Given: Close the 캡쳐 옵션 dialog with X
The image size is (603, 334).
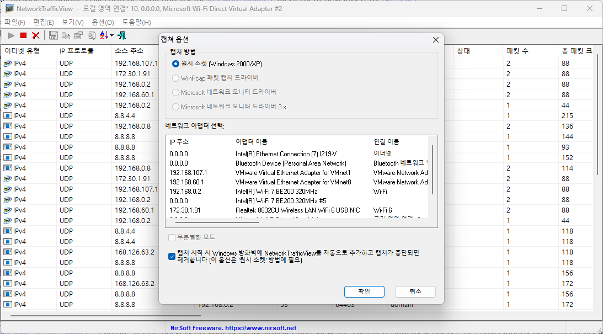Looking at the screenshot, I should [x=436, y=40].
